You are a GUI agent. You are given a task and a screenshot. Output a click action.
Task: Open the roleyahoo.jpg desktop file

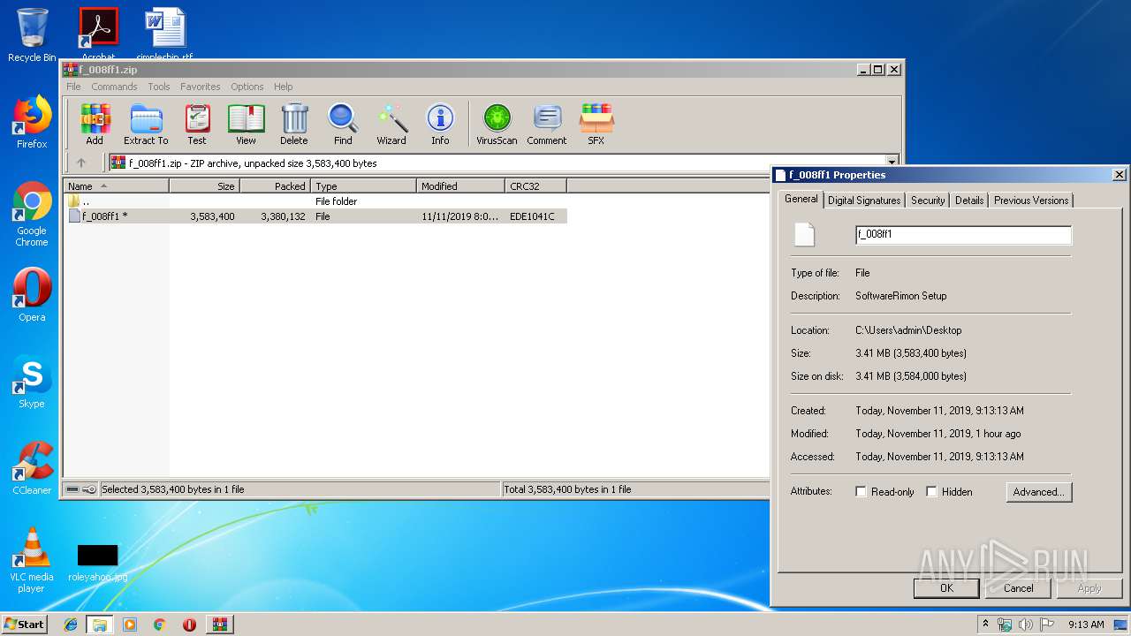(97, 564)
